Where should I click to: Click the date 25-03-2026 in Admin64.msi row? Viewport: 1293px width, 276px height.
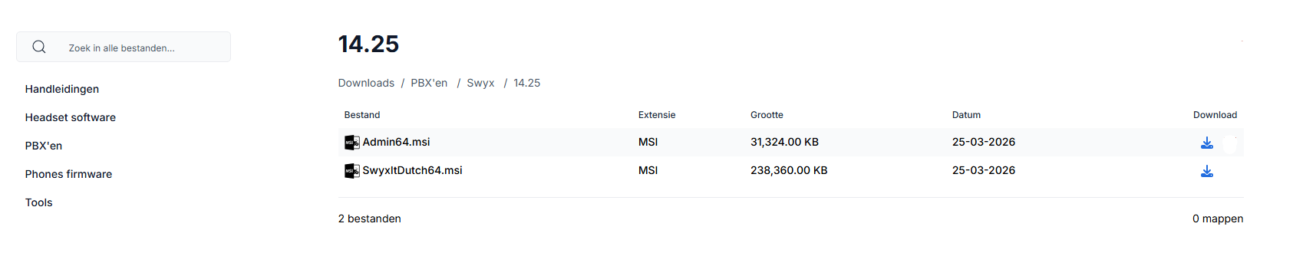[x=984, y=142]
